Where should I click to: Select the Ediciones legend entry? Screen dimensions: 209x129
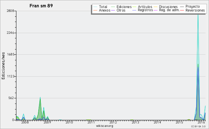pyautogui.click(x=124, y=7)
